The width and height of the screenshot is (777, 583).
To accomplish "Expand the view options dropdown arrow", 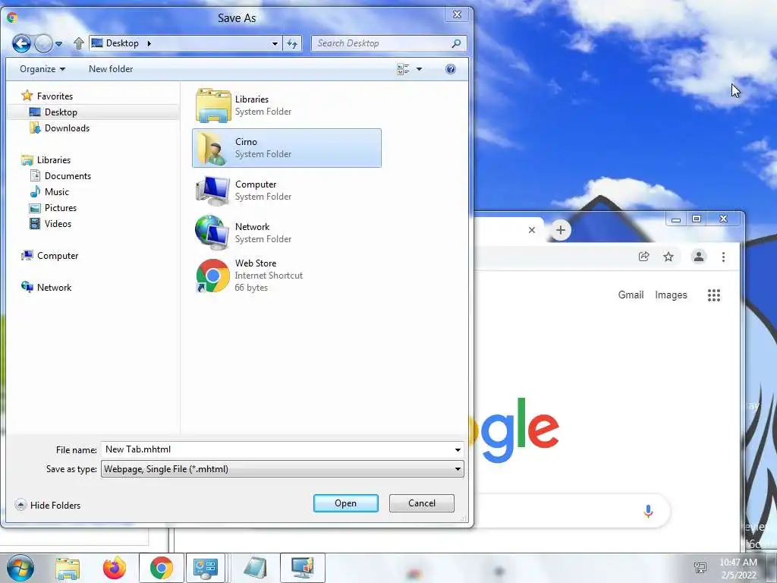I will 419,69.
